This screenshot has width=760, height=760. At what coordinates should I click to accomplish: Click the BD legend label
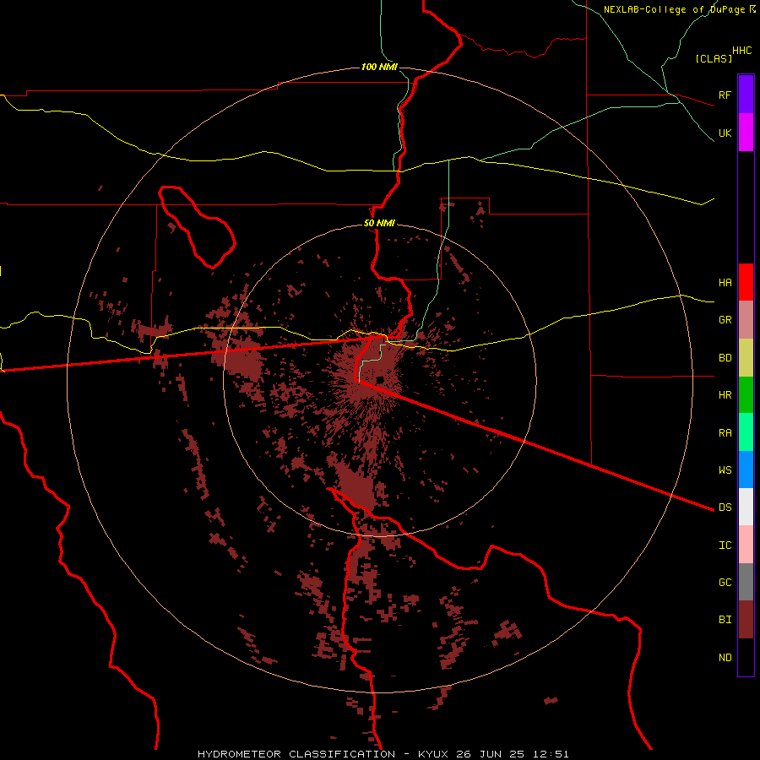click(x=725, y=358)
